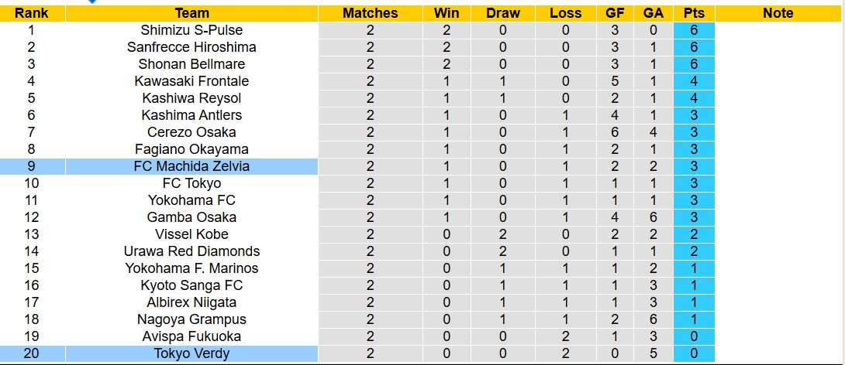Sort by the Team column header
The image size is (845, 365).
(x=191, y=13)
